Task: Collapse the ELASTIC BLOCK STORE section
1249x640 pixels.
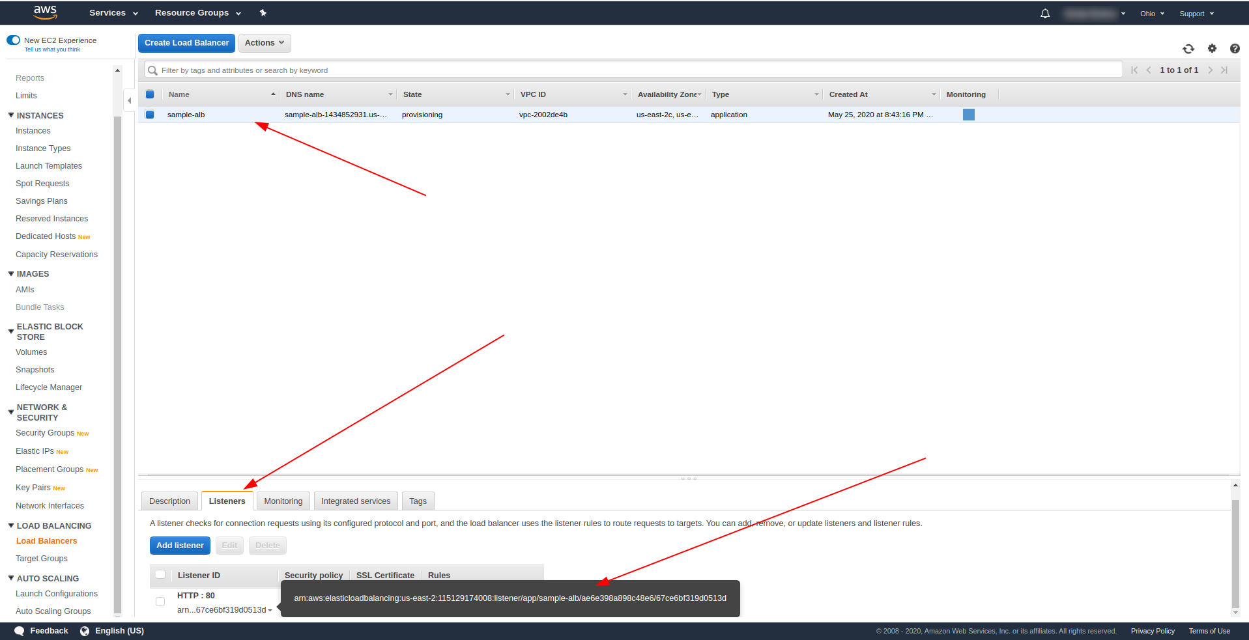Action: 11,331
